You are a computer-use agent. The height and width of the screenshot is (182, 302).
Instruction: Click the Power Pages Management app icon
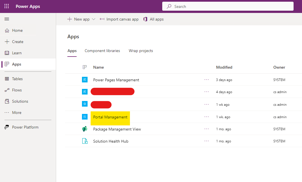(x=85, y=80)
